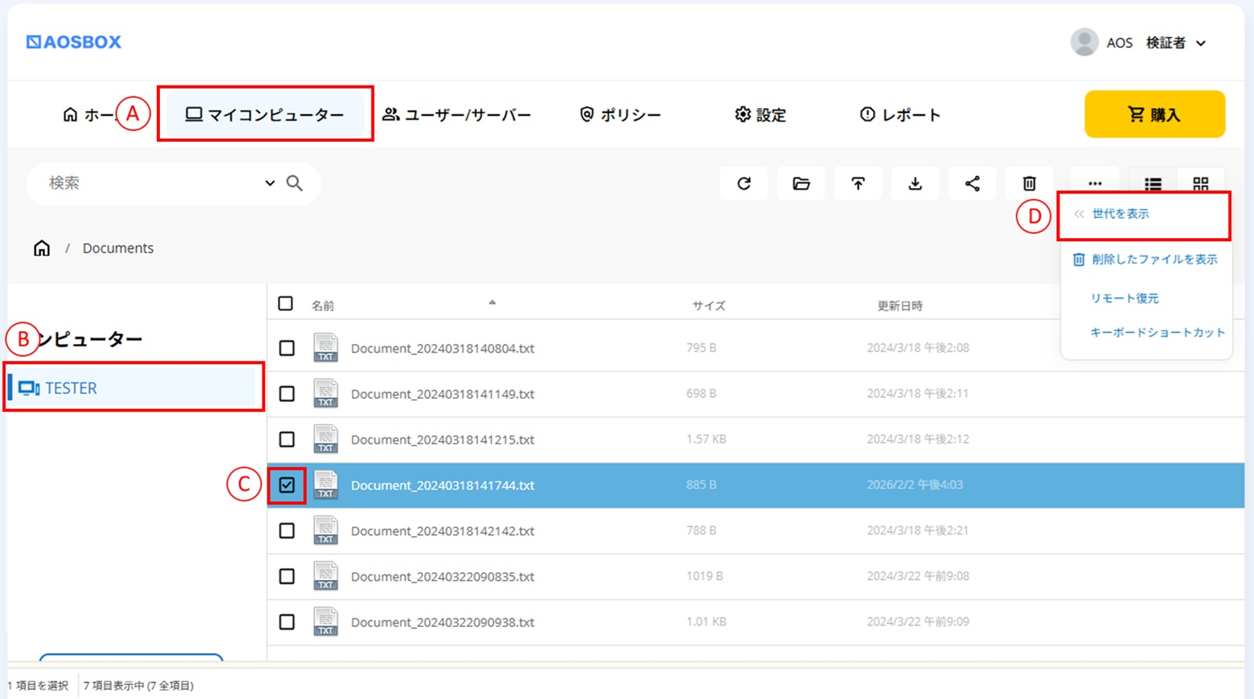The image size is (1254, 699).
Task: Select 世代を表示 from the menu
Action: 1121,214
